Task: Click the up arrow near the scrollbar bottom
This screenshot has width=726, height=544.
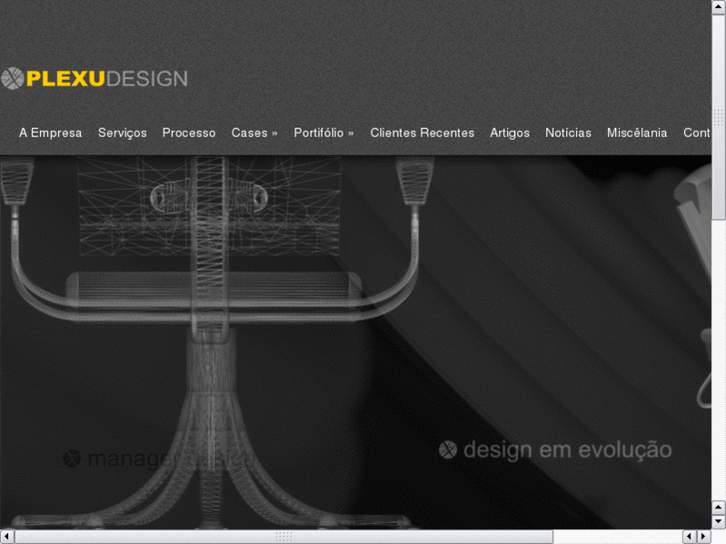Action: [x=719, y=507]
